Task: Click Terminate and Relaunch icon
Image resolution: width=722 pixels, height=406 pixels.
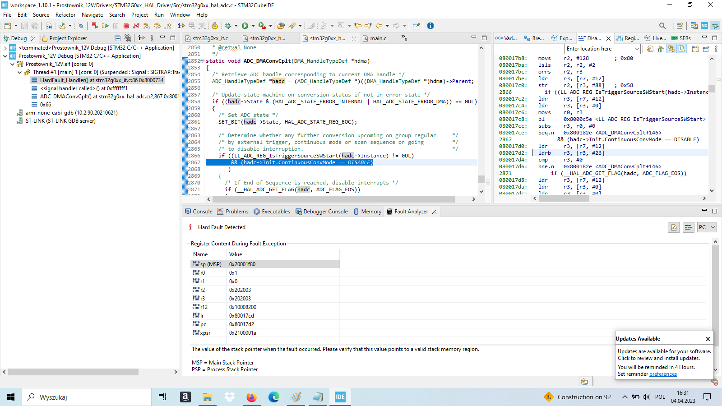Action: (x=95, y=26)
